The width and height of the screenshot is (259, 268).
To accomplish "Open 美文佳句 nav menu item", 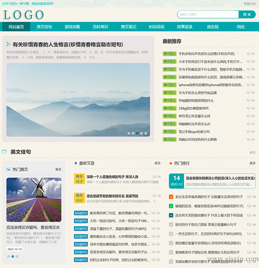I will point(44,27).
